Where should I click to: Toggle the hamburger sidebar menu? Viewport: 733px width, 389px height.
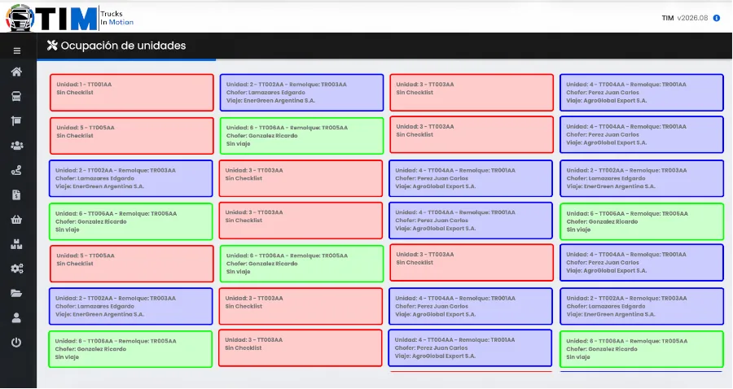[x=17, y=50]
